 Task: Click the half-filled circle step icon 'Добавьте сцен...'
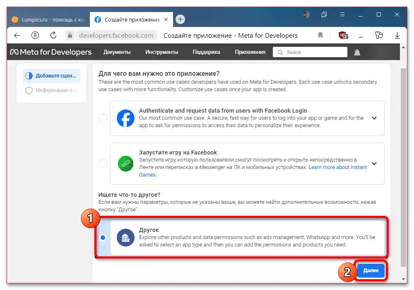point(29,76)
